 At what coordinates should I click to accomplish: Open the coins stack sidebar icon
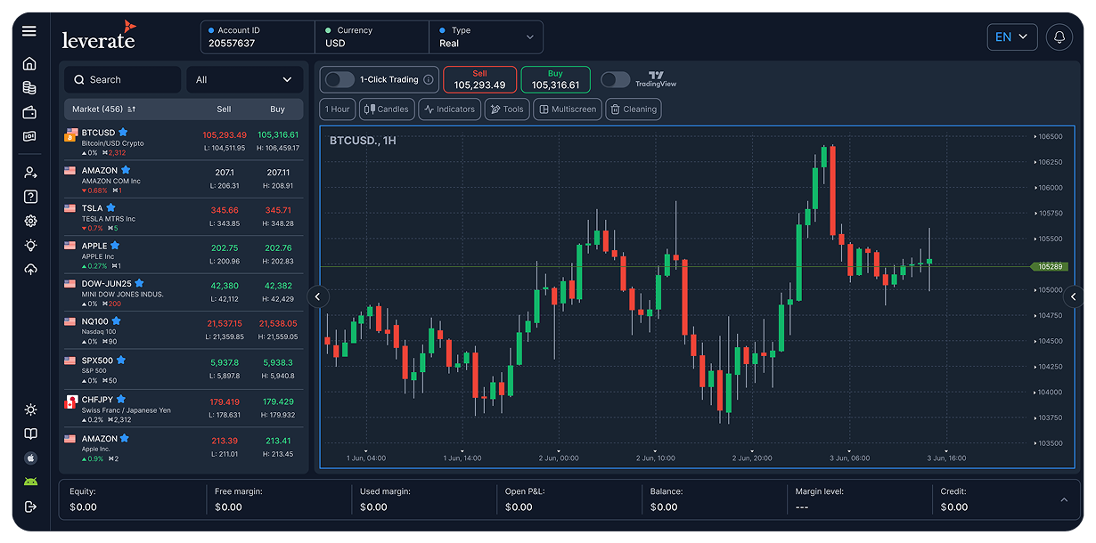coord(30,88)
